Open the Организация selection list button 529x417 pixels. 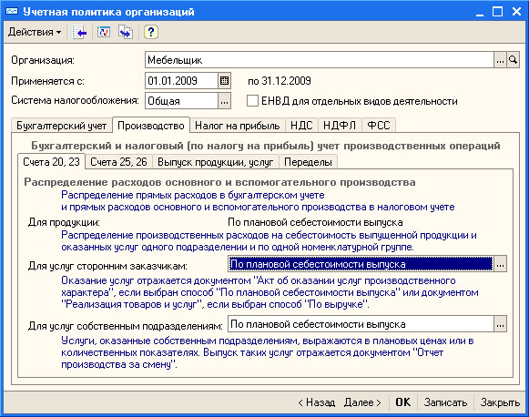(x=500, y=60)
